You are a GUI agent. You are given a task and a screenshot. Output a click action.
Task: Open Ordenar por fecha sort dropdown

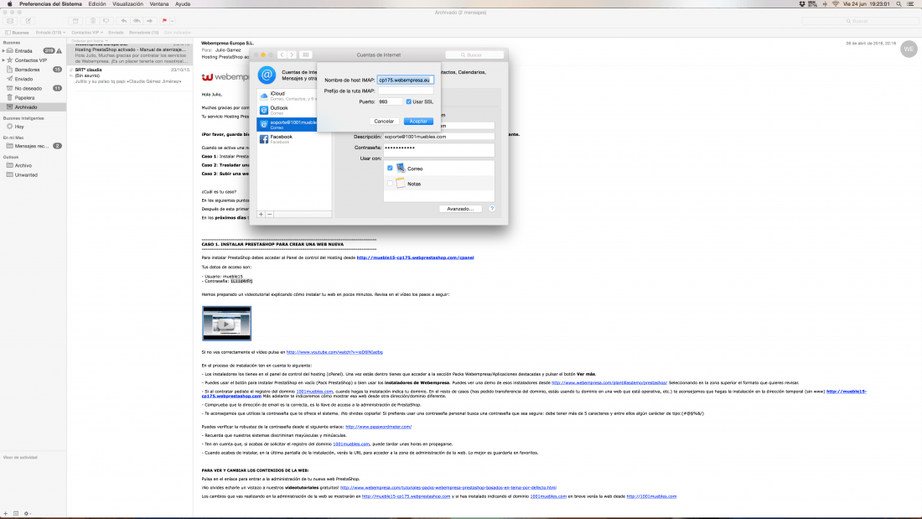(90, 41)
